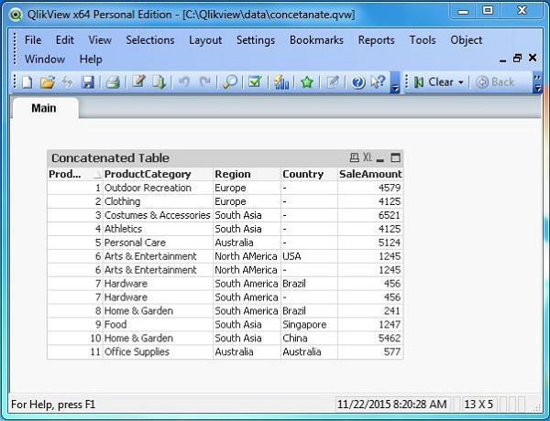Screen dimensions: 550x421
Task: Minimize the Concatenated Table object
Action: [379, 158]
